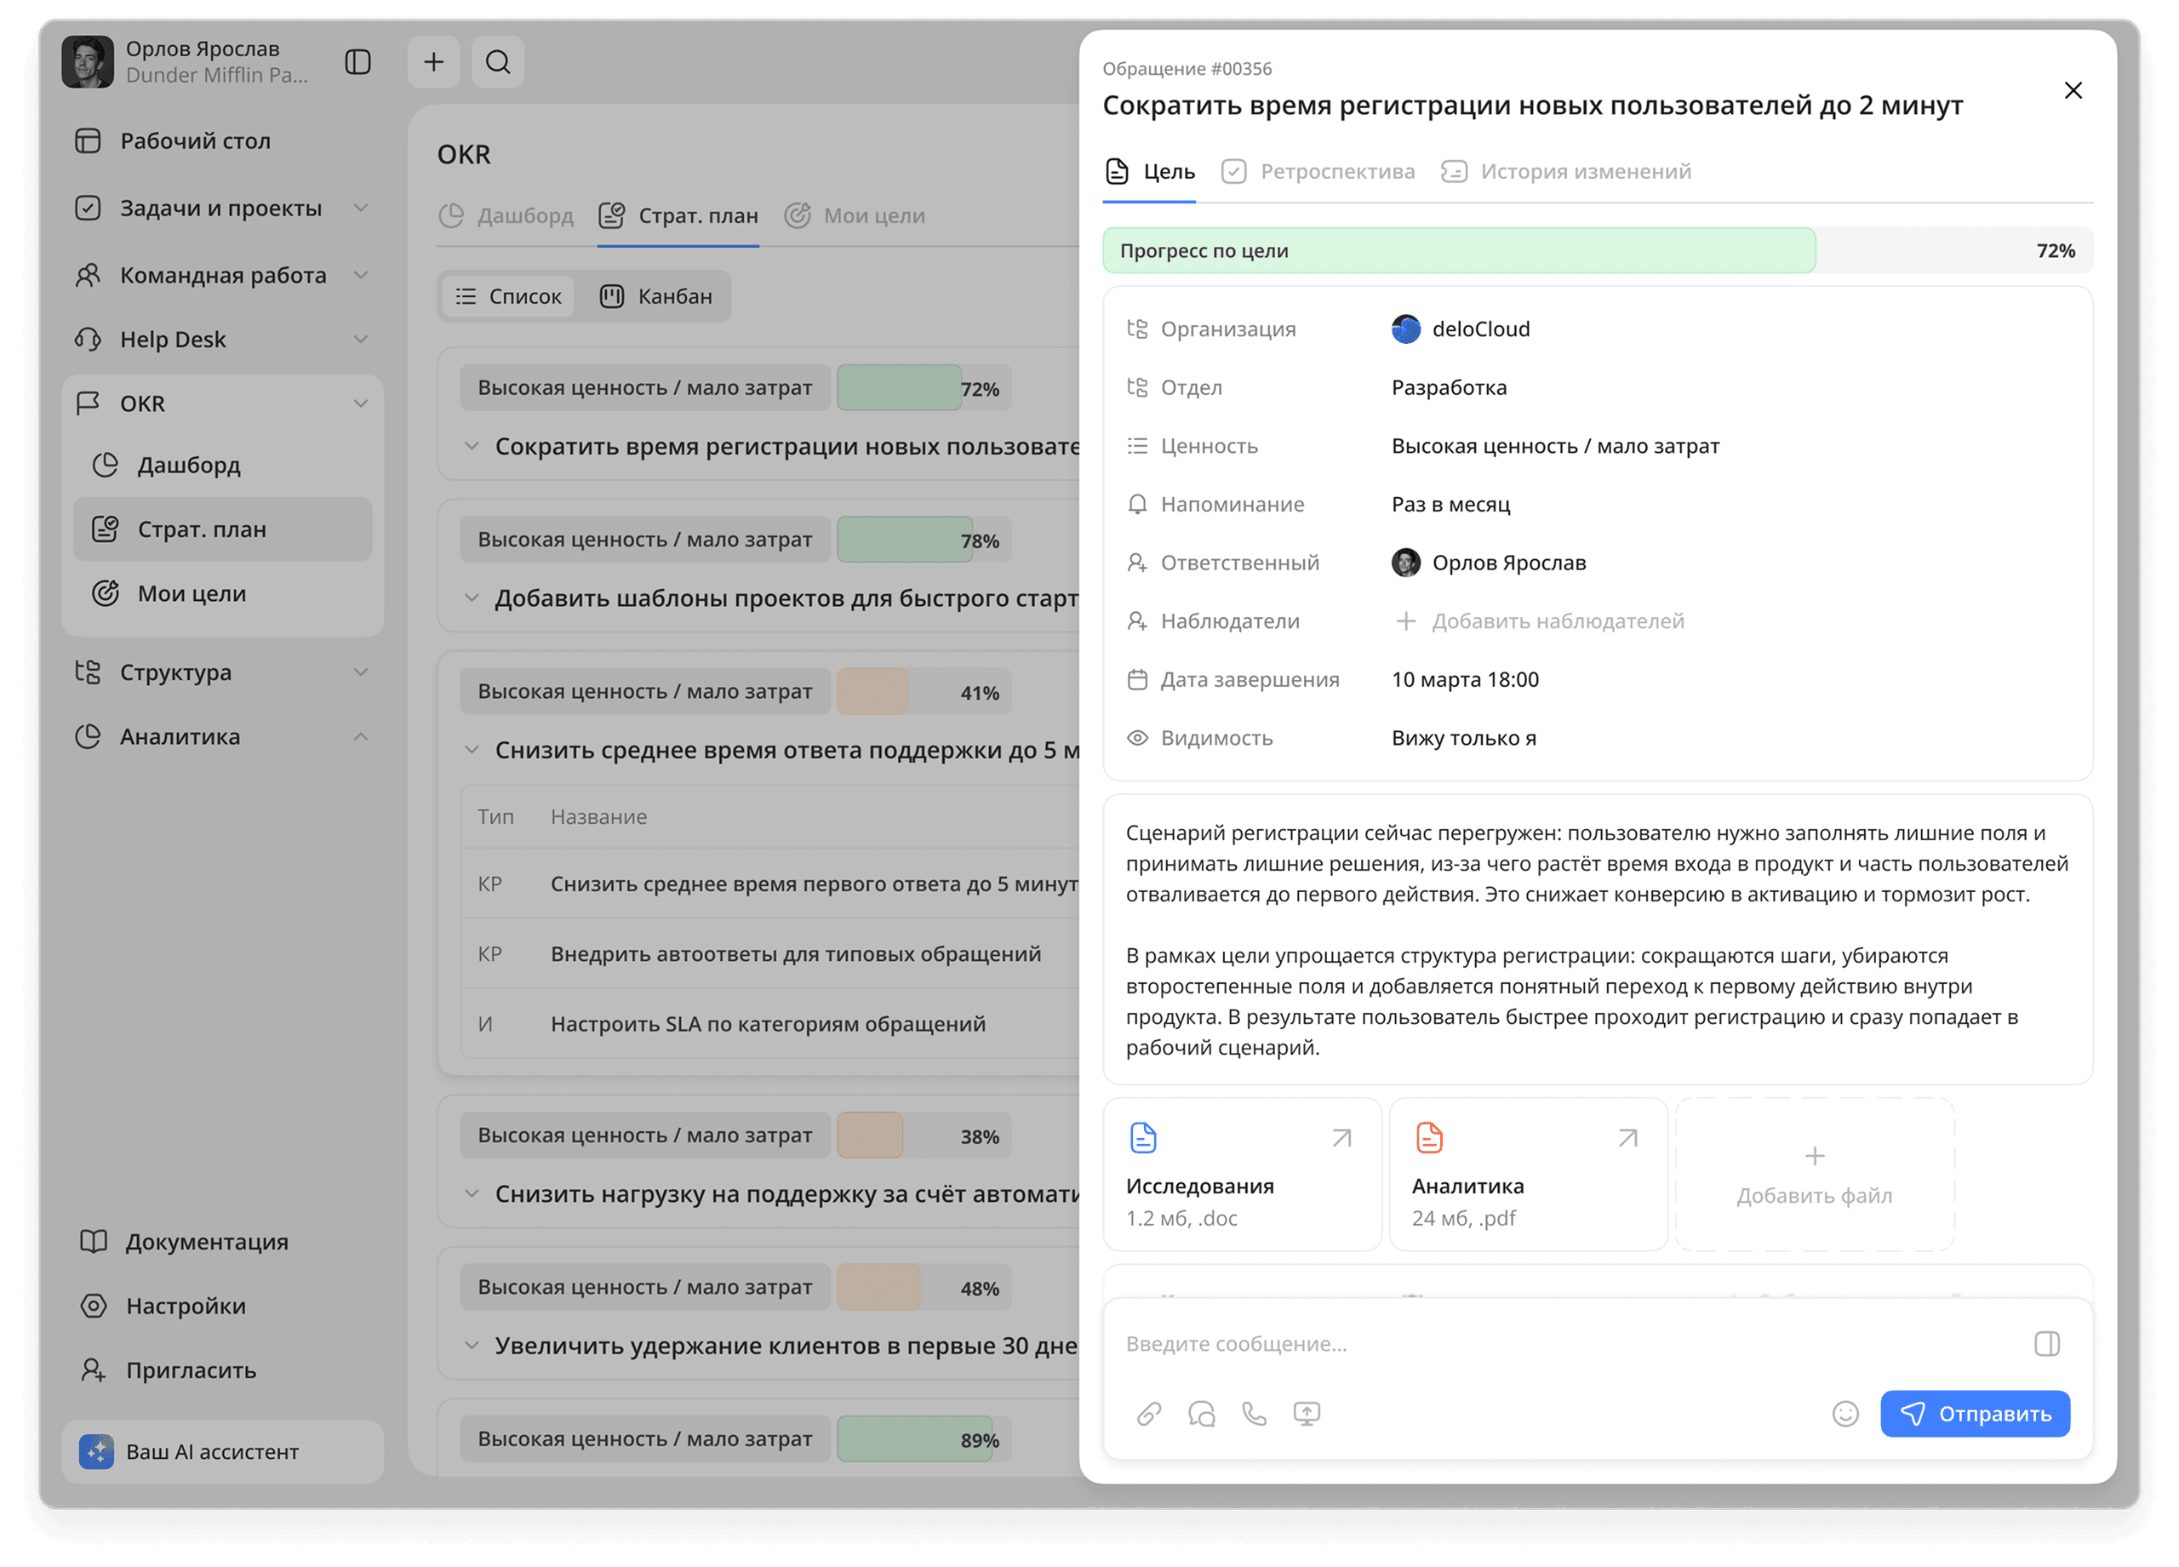Click the Прогресс по цели bar
2179x1567 pixels.
click(1597, 251)
